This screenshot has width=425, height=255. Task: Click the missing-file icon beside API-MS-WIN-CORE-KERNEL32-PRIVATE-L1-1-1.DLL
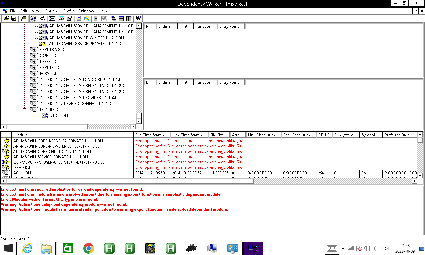click(x=7, y=141)
